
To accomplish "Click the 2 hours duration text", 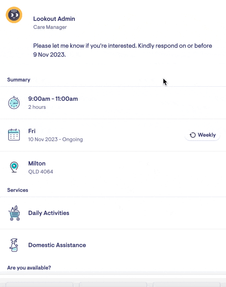I will [37, 107].
